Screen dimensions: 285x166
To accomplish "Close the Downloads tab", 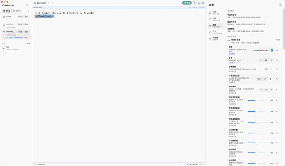I will pos(48,3).
